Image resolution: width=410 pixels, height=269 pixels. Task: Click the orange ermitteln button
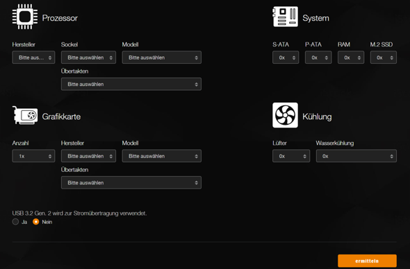point(367,261)
